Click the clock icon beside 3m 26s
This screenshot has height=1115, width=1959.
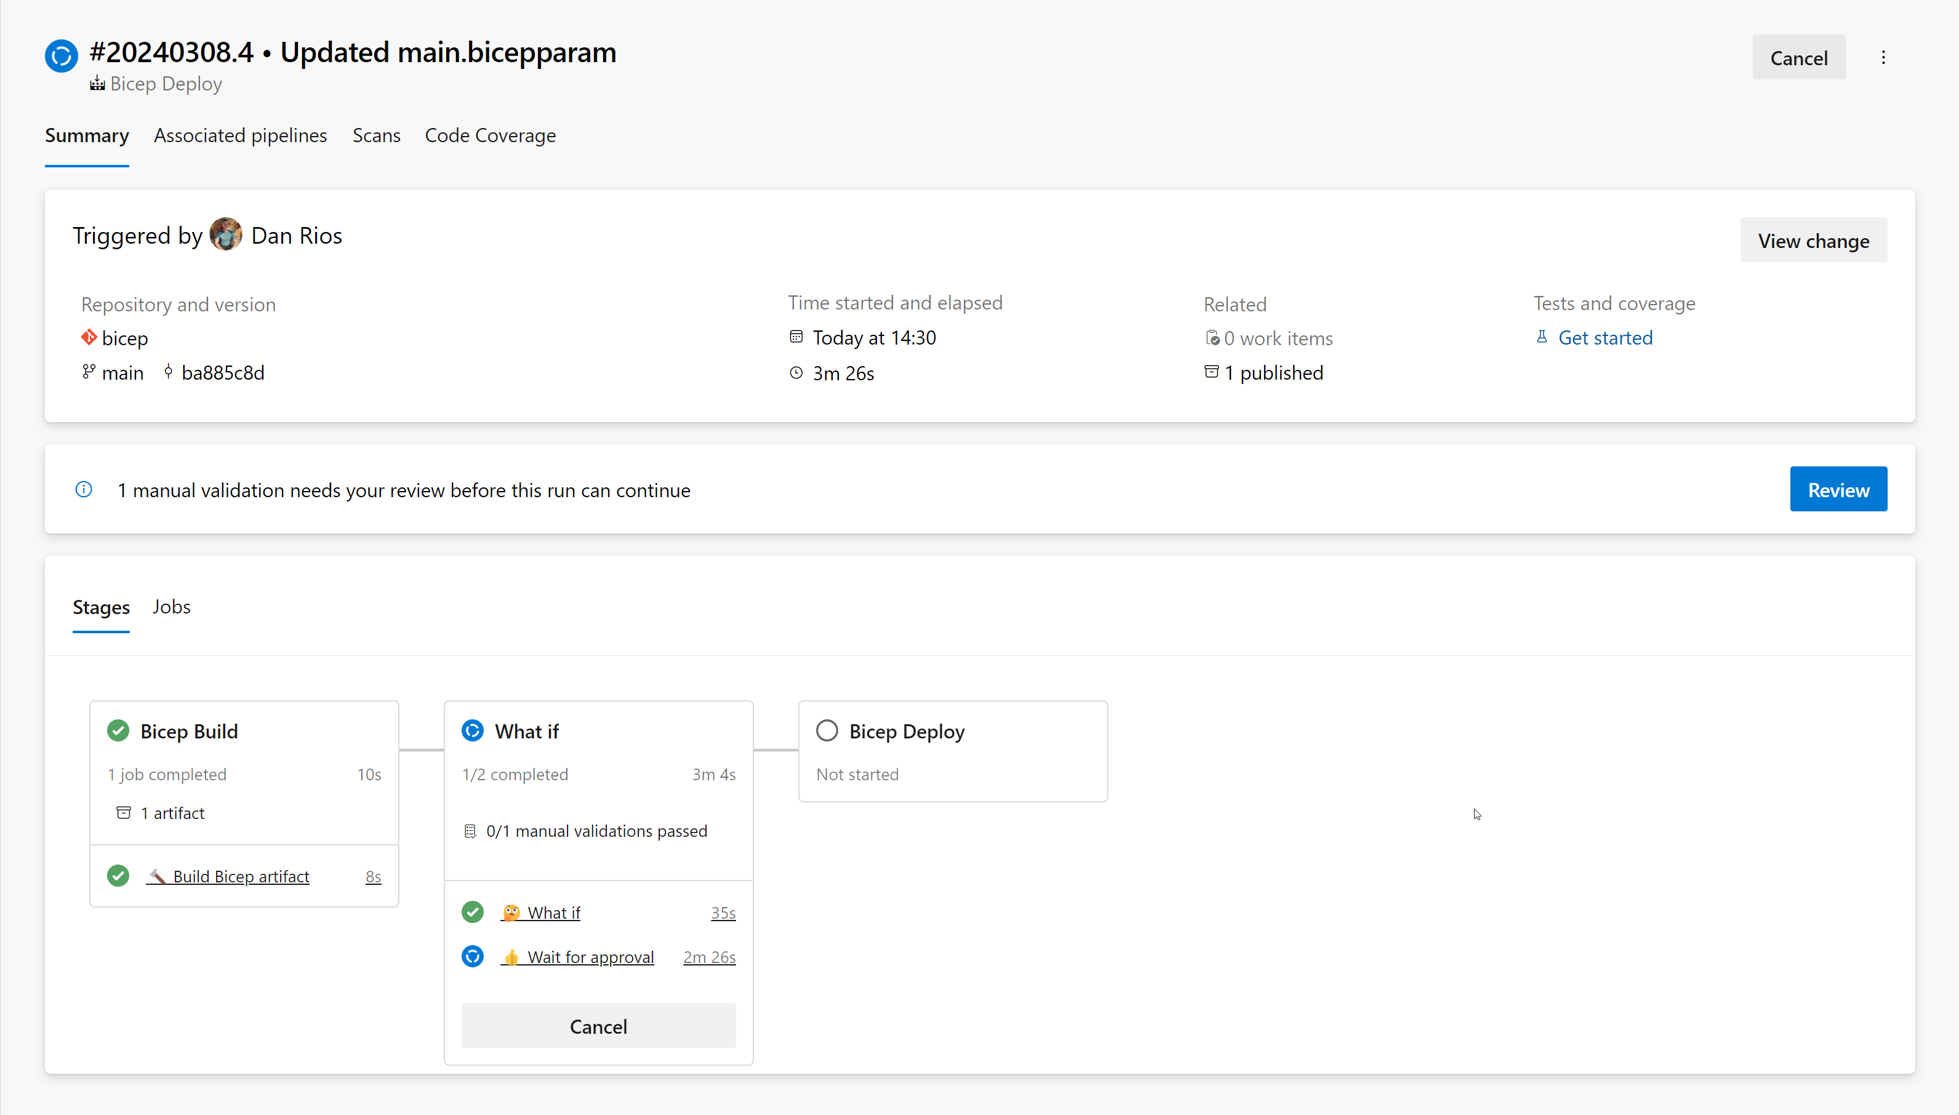point(796,373)
